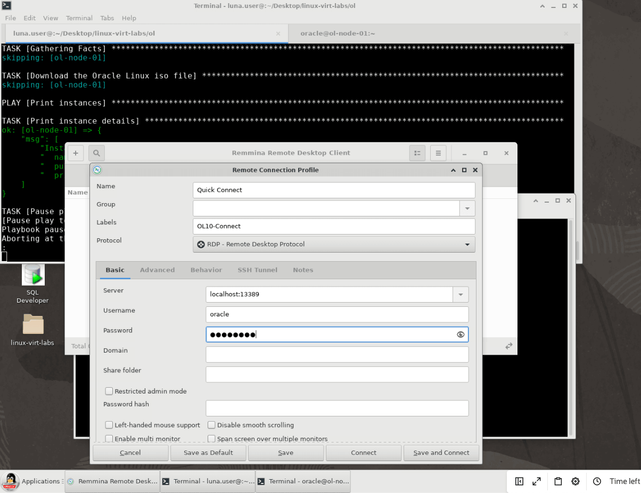Click the screen-expand arrows in the taskbar
The image size is (641, 493).
pos(536,481)
